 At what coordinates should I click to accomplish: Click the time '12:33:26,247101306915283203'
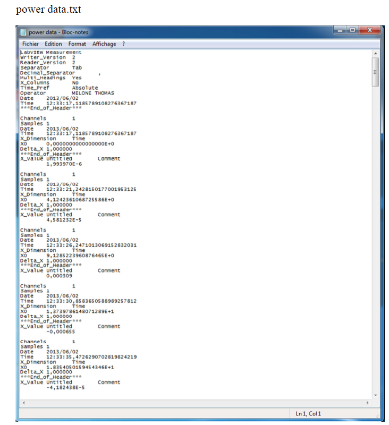[91, 245]
